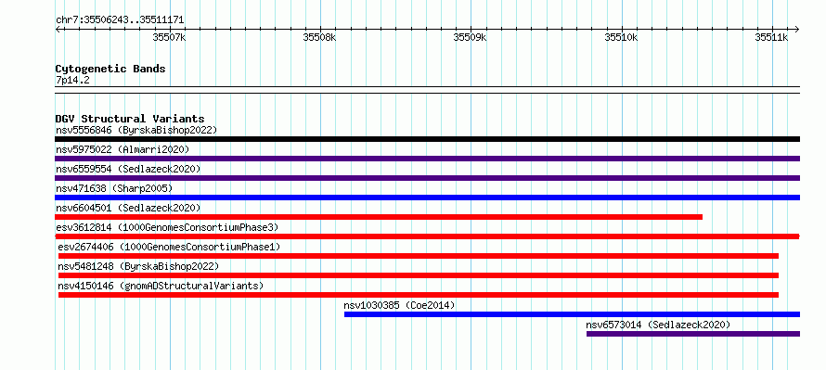Open nsv6559554 (Sedlazeck2020) variant label
The image size is (826, 370).
[128, 169]
